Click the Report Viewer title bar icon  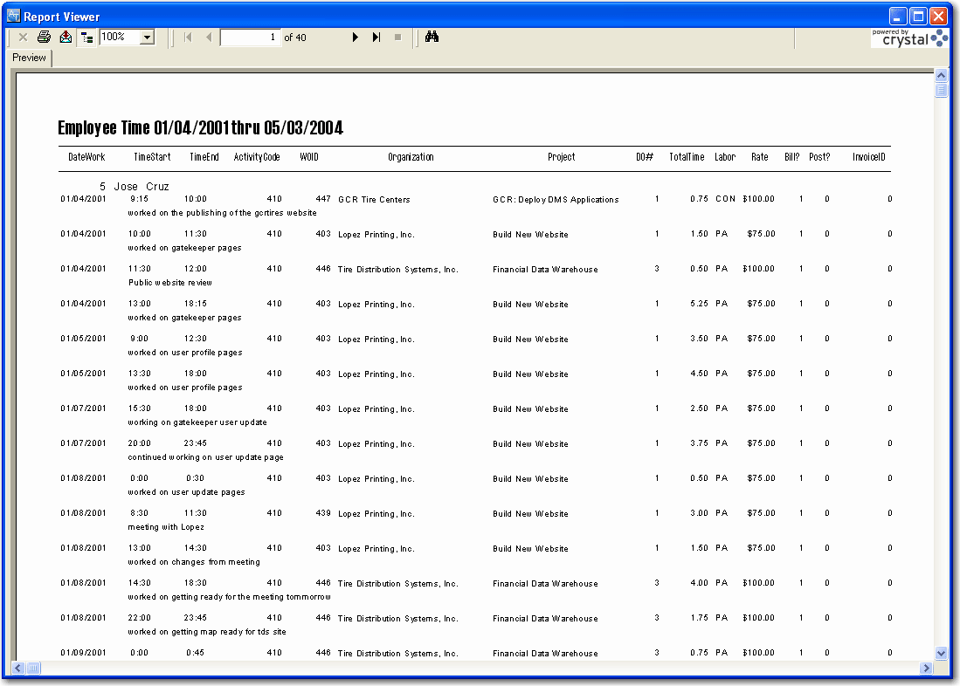13,16
